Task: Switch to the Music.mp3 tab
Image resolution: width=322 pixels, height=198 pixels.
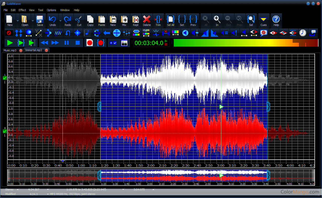Action: [10, 50]
